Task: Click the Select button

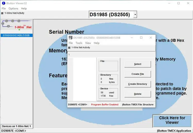Action: click(x=138, y=64)
